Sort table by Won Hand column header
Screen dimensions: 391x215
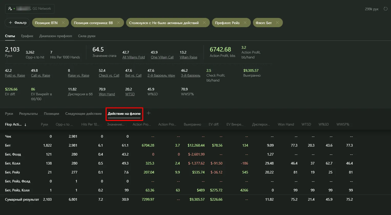(286, 125)
